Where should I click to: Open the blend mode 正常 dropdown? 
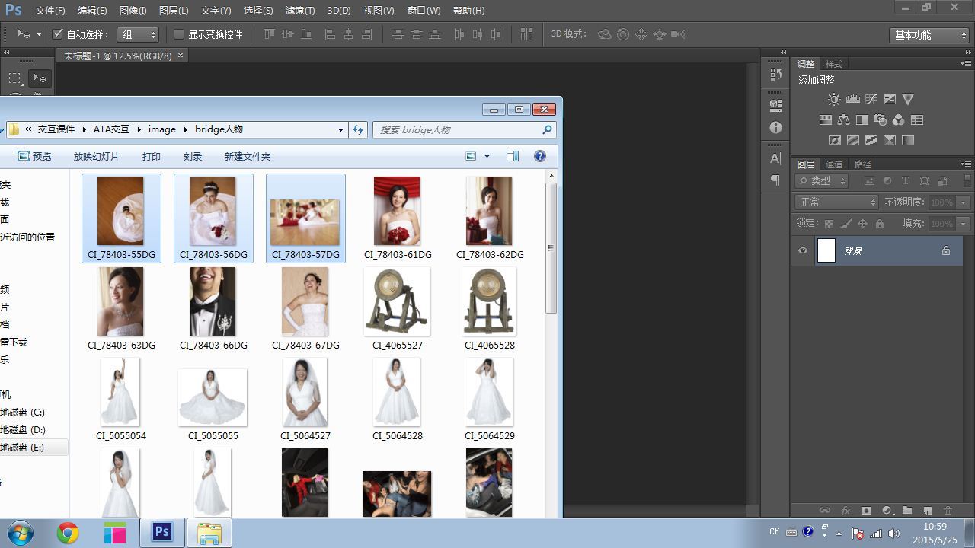(x=836, y=202)
